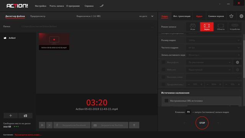This screenshot has height=138, width=245.
Task: Click the Action! folder icon in sidebar
Action: pyautogui.click(x=5, y=38)
